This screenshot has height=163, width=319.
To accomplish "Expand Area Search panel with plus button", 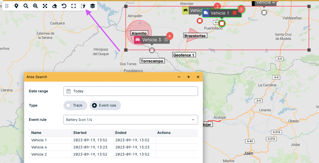I will click(189, 77).
